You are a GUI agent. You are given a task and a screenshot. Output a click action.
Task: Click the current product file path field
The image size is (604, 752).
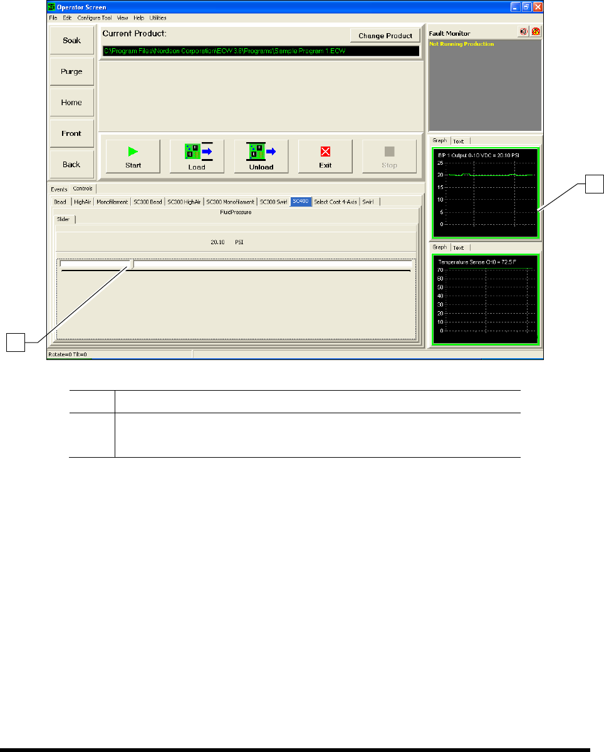point(261,51)
